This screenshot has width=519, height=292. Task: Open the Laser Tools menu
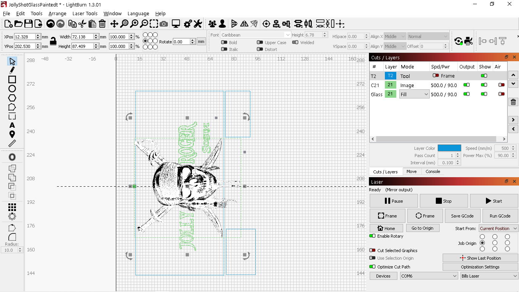click(85, 13)
